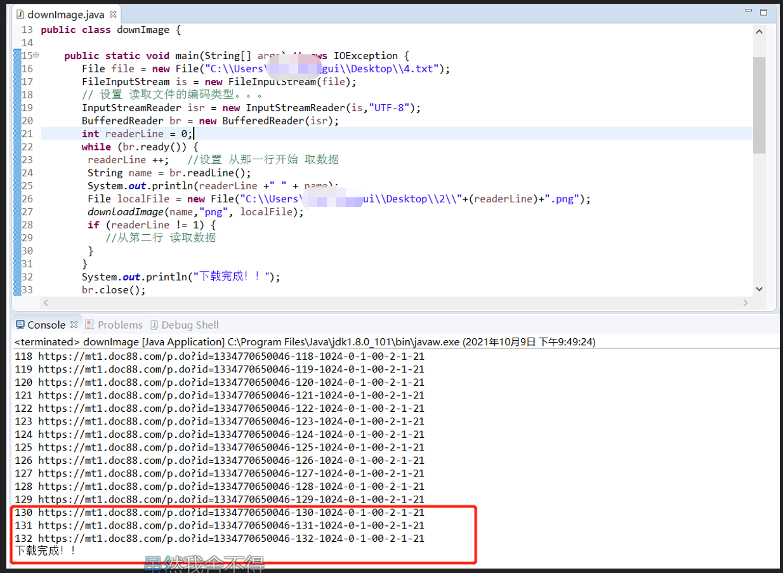Click the Console view icon

pyautogui.click(x=20, y=325)
